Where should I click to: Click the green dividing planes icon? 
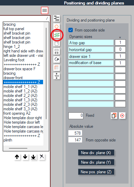coord(57,35)
